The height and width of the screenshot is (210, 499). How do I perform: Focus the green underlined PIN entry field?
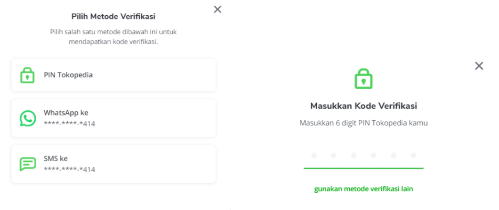click(x=363, y=159)
